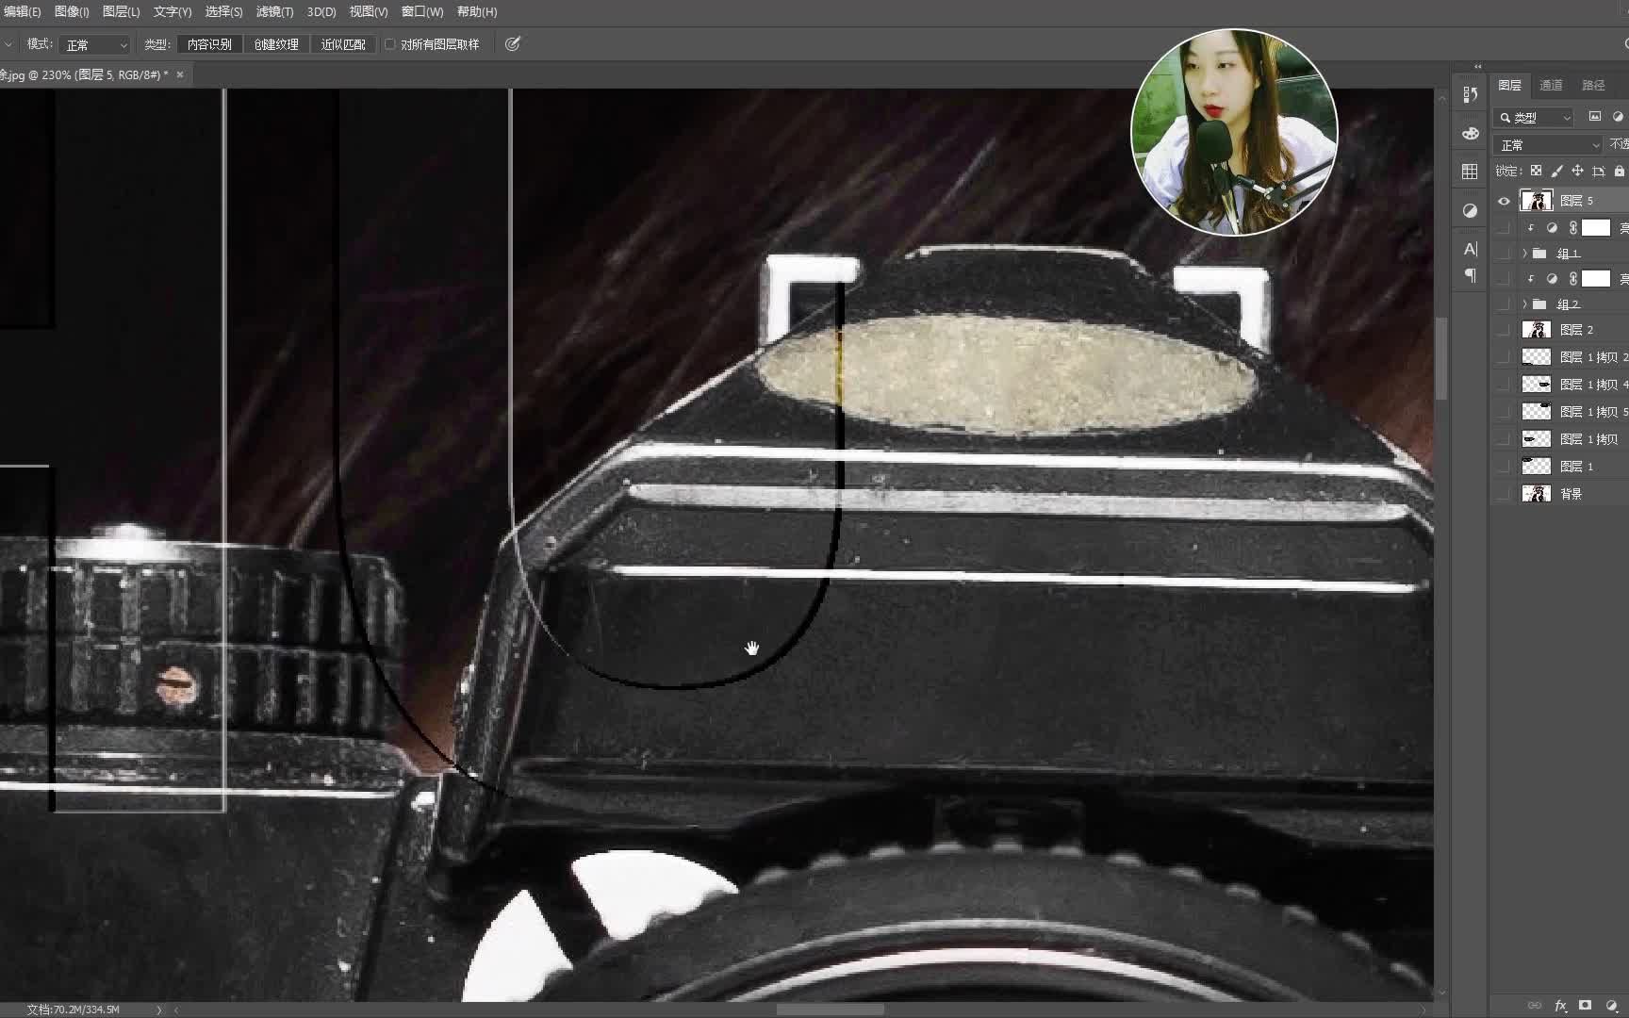
Task: Click link layers icon at panel bottom
Action: point(1535,1006)
